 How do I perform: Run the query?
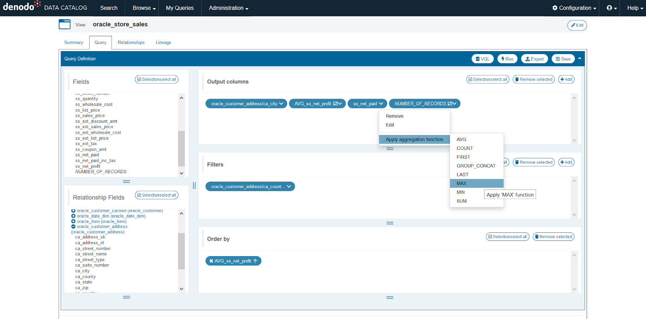pos(507,59)
